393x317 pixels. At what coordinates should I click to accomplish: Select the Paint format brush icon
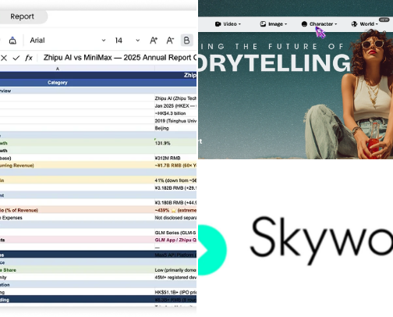tap(12, 41)
